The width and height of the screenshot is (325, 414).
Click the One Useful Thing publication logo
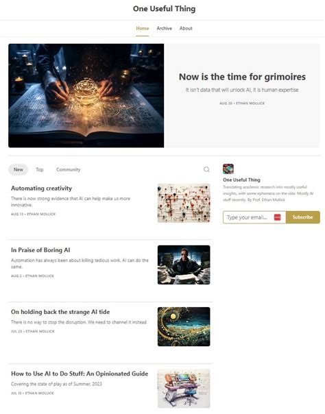pos(228,169)
